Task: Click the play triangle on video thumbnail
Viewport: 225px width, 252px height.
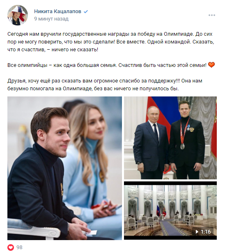Action: [x=197, y=232]
